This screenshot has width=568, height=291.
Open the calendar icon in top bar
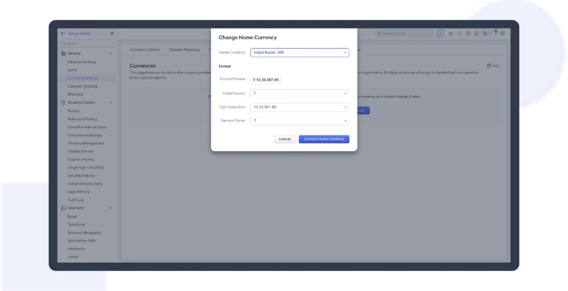coord(468,33)
